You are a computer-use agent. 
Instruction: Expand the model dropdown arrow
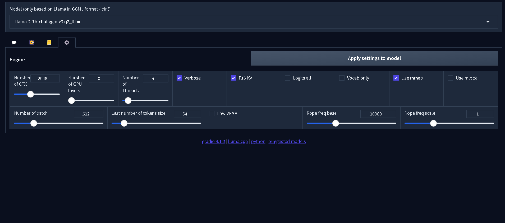pyautogui.click(x=488, y=22)
